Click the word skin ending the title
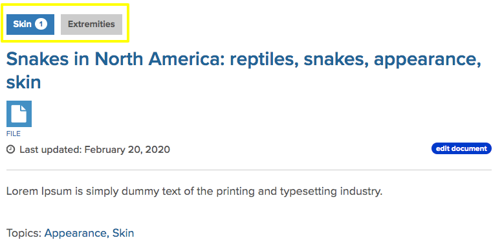Screen dimensions: 502x249 click(x=23, y=83)
